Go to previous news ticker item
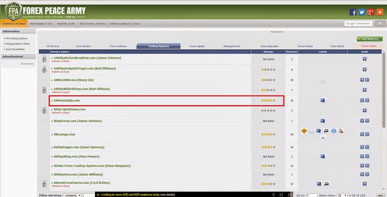The width and height of the screenshot is (387, 197). (273, 195)
